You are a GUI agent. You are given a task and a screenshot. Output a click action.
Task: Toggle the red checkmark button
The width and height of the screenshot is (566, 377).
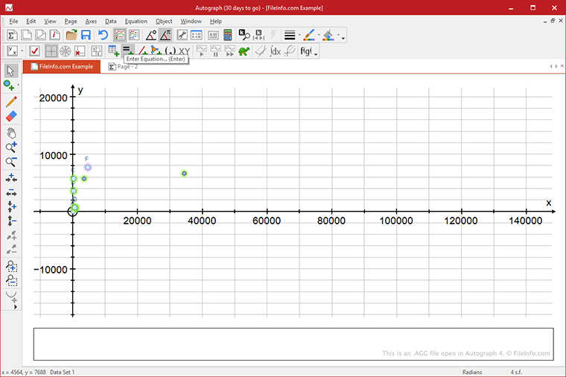(34, 51)
